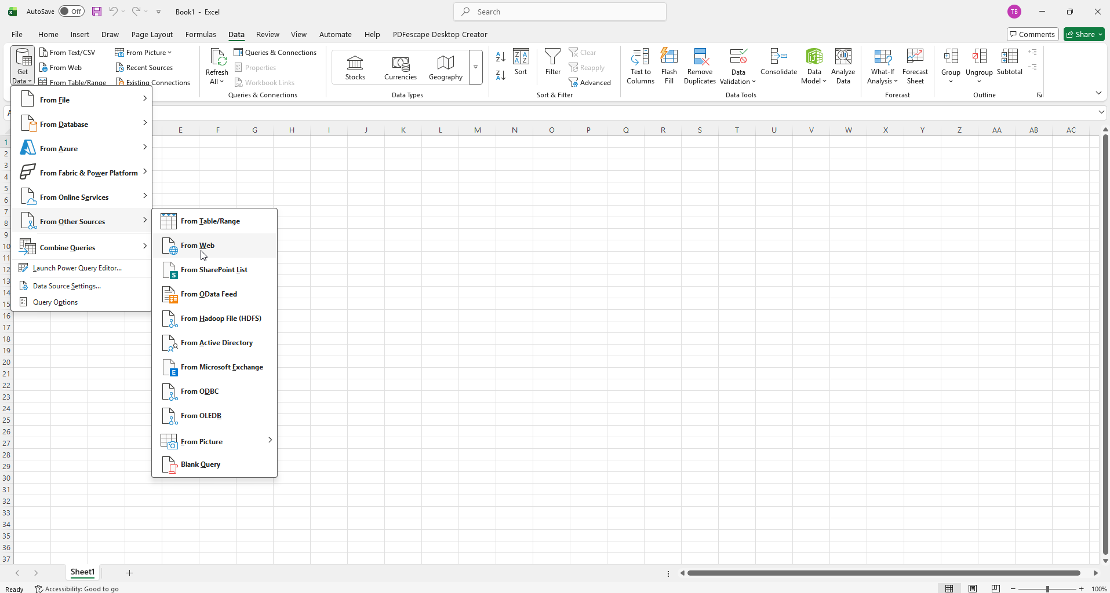Open the Sort dialog

pos(521,62)
